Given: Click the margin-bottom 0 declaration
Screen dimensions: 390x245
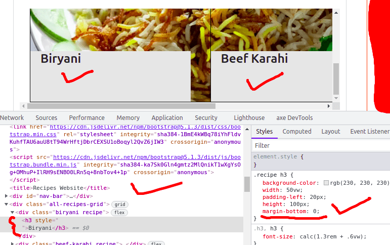Looking at the screenshot, I should (x=291, y=212).
